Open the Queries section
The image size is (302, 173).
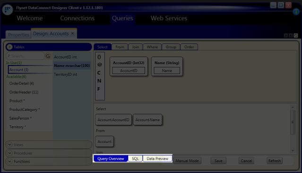pos(122,18)
